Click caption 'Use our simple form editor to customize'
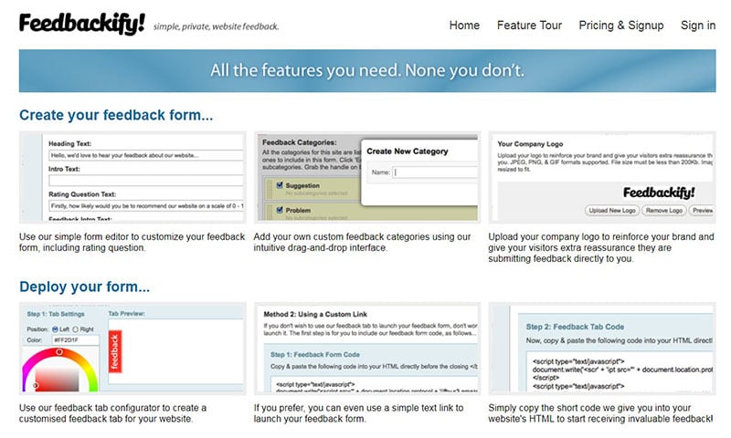Screen dimensions: 731x438 (x=132, y=242)
